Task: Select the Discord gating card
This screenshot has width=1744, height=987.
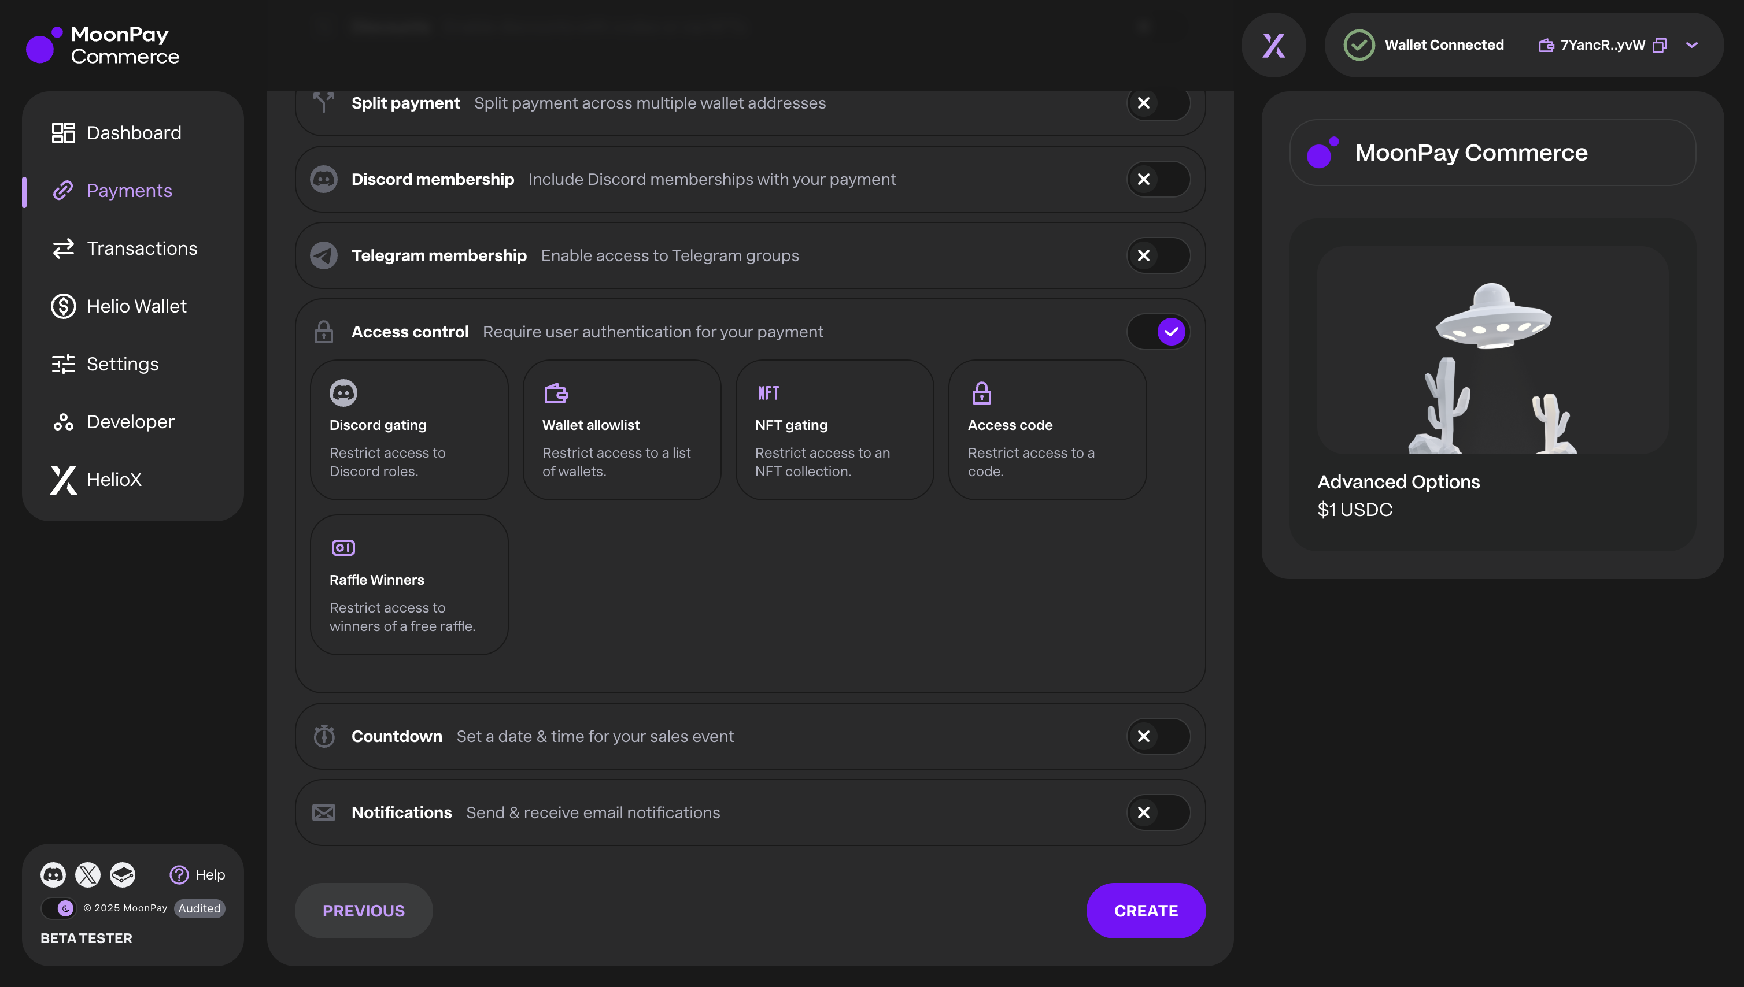Action: 409,430
